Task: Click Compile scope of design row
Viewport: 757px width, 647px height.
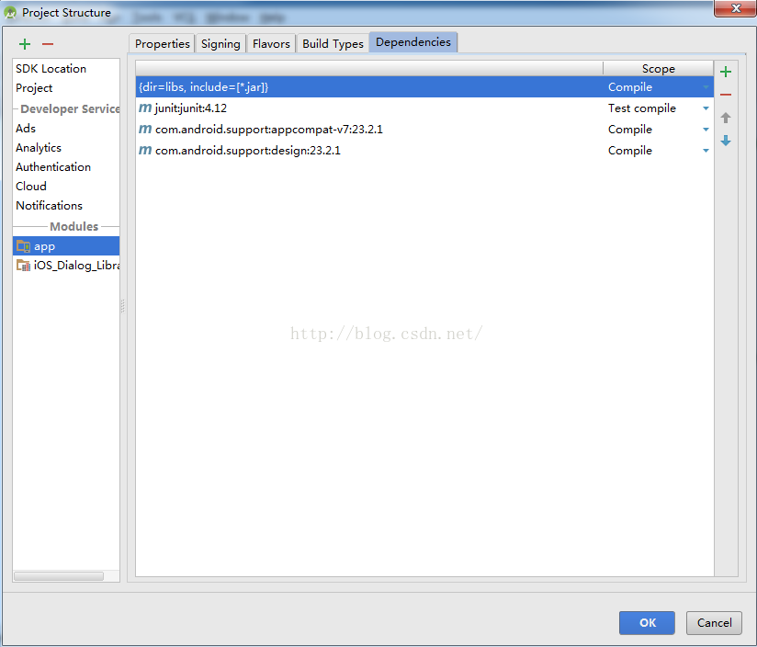Action: tap(630, 151)
